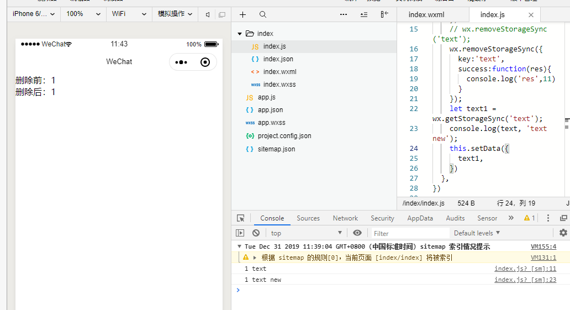Select index.js in file tree
This screenshot has height=310, width=570.
point(314,46)
